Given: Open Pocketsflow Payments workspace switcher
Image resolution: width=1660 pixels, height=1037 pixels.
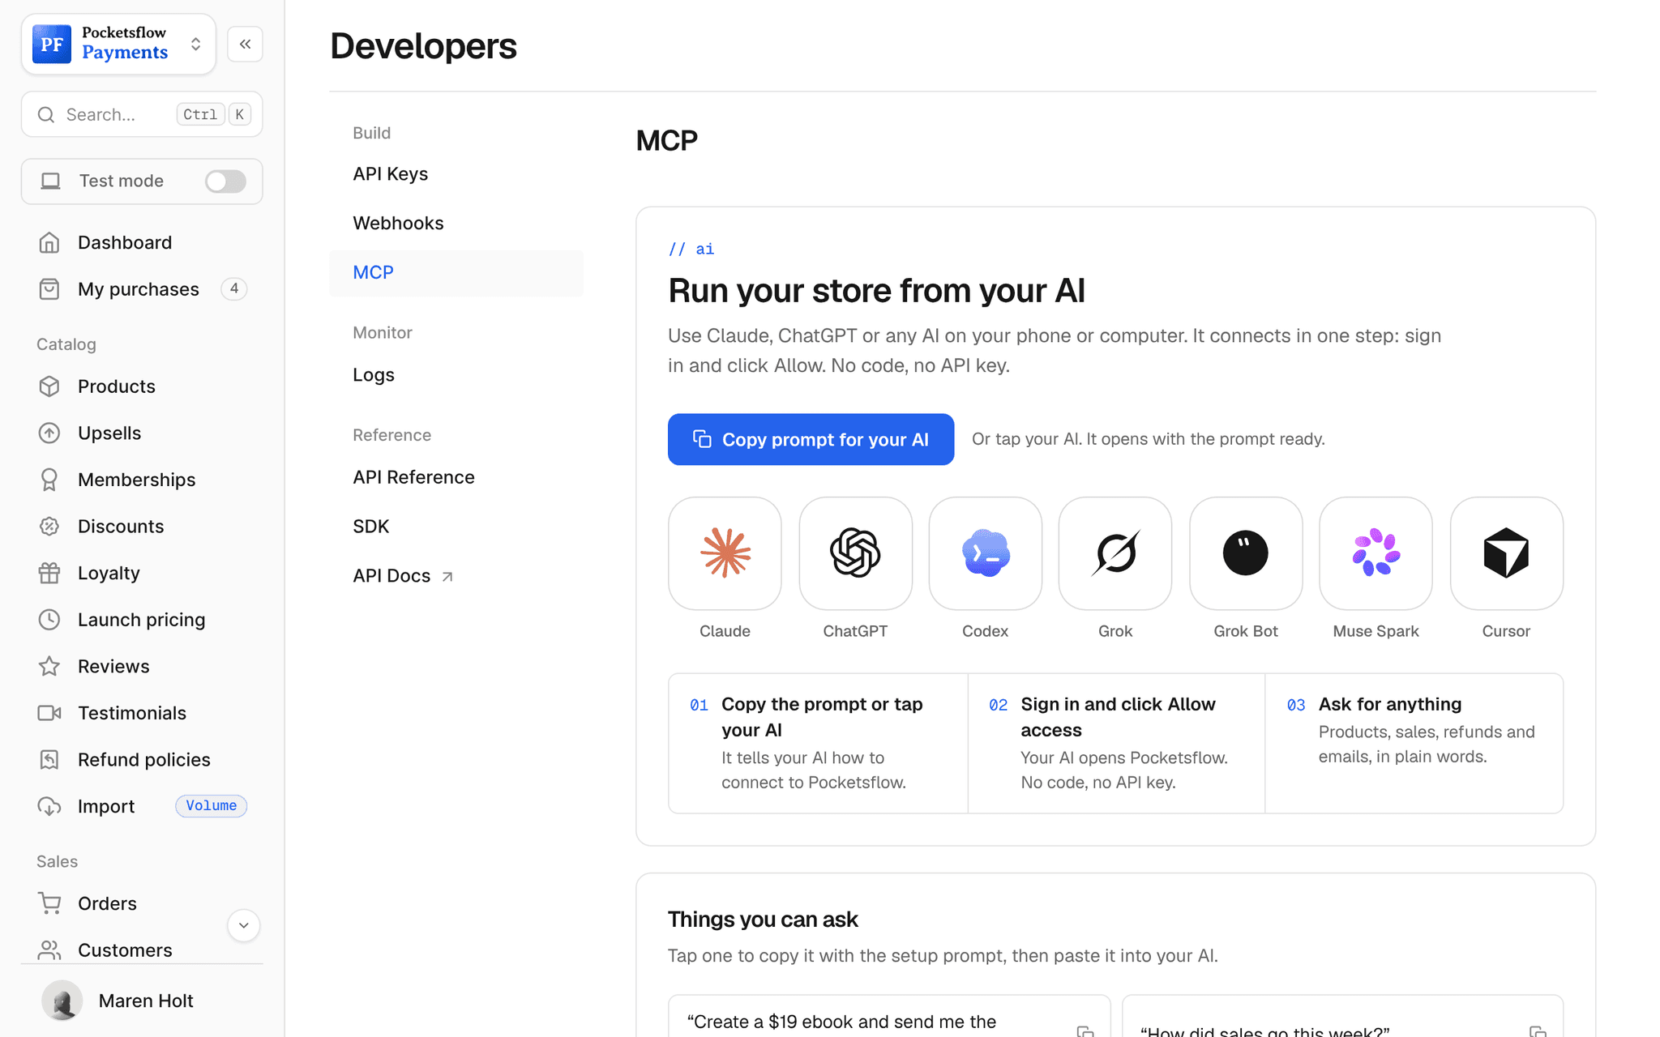Looking at the screenshot, I should click(118, 44).
